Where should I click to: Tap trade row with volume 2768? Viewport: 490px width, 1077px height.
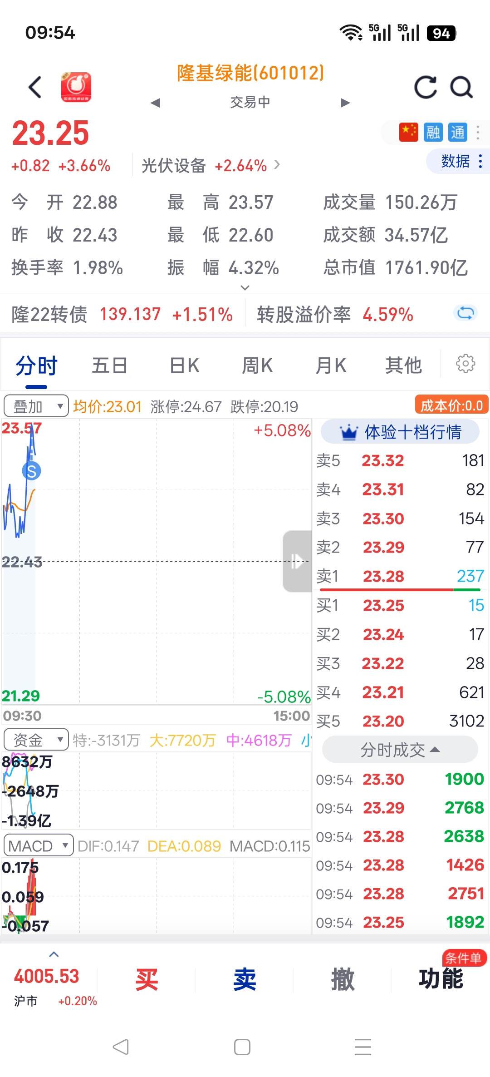pos(400,808)
